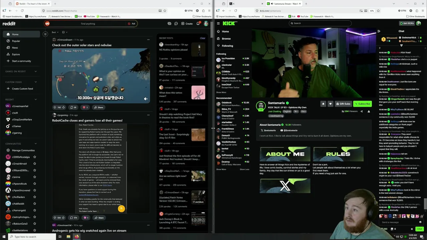Image resolution: width=427 pixels, height=240 pixels.
Task: Click Kick search field
Action: point(320,23)
